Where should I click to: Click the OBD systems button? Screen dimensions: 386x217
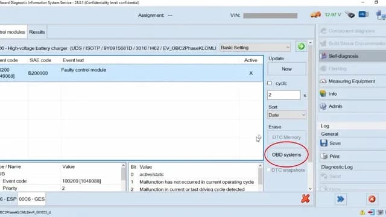click(286, 155)
